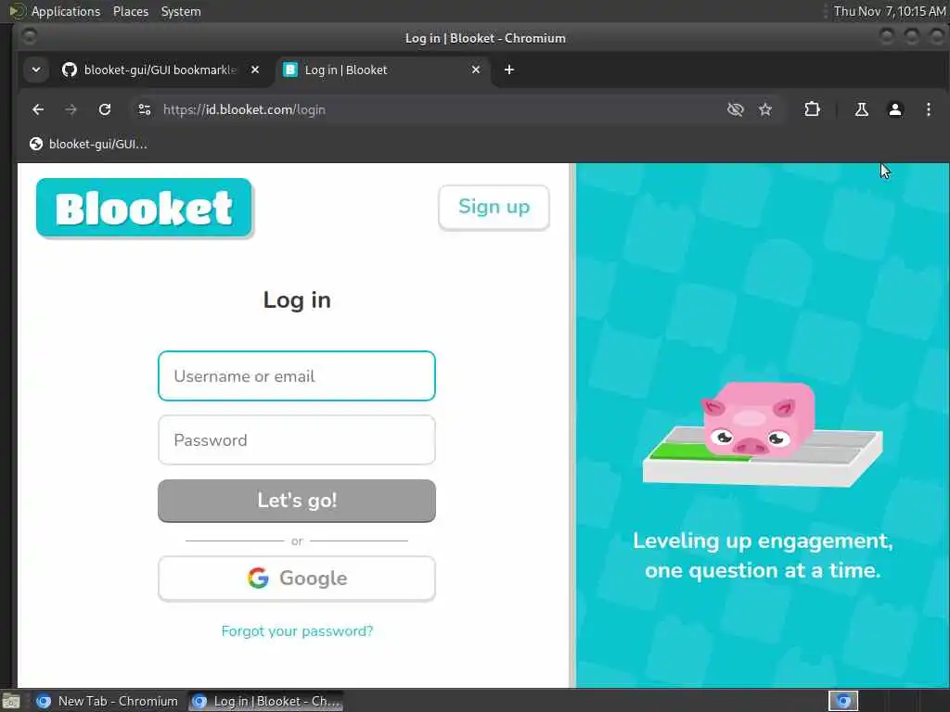
Task: Open the Forgot your password? link
Action: [x=297, y=630]
